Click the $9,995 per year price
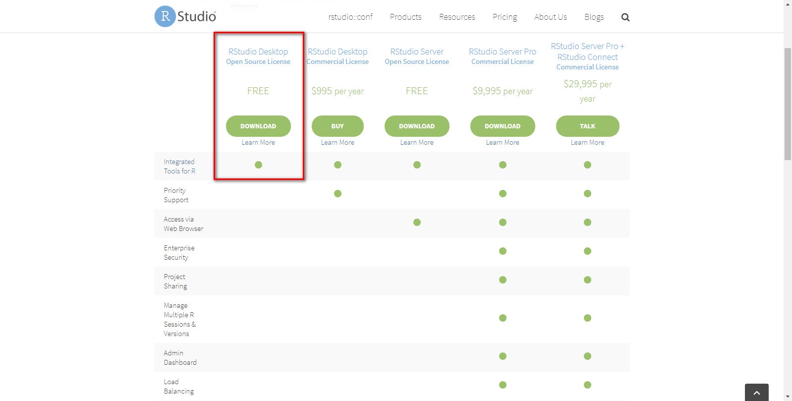The image size is (792, 401). (503, 91)
